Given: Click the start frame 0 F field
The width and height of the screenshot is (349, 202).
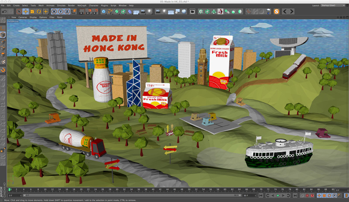Looking at the screenshot, I should point(15,195).
